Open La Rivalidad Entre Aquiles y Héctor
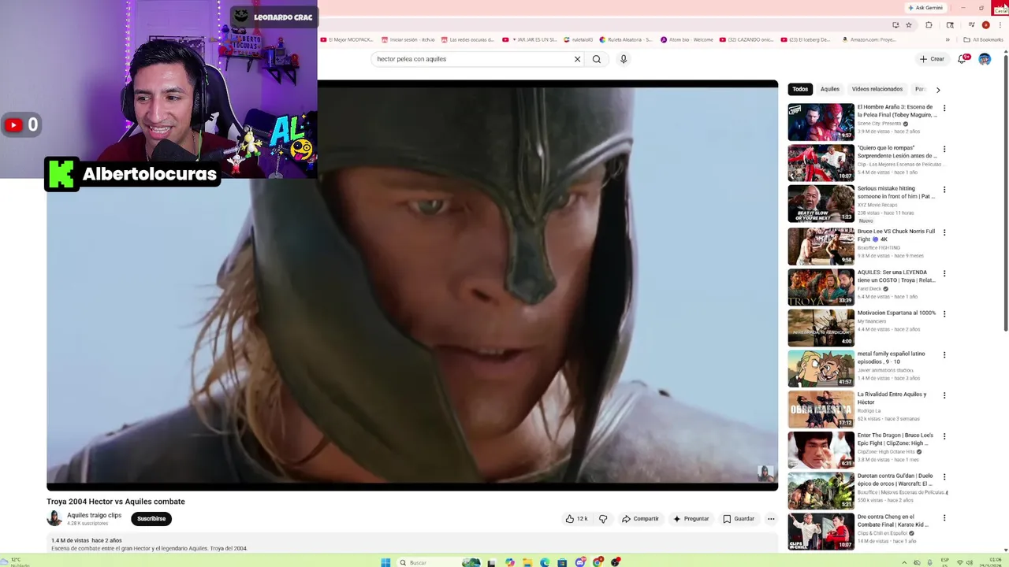Image resolution: width=1009 pixels, height=567 pixels. point(892,398)
